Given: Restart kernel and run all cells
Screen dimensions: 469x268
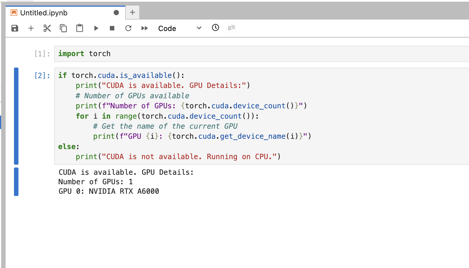Looking at the screenshot, I should (145, 28).
